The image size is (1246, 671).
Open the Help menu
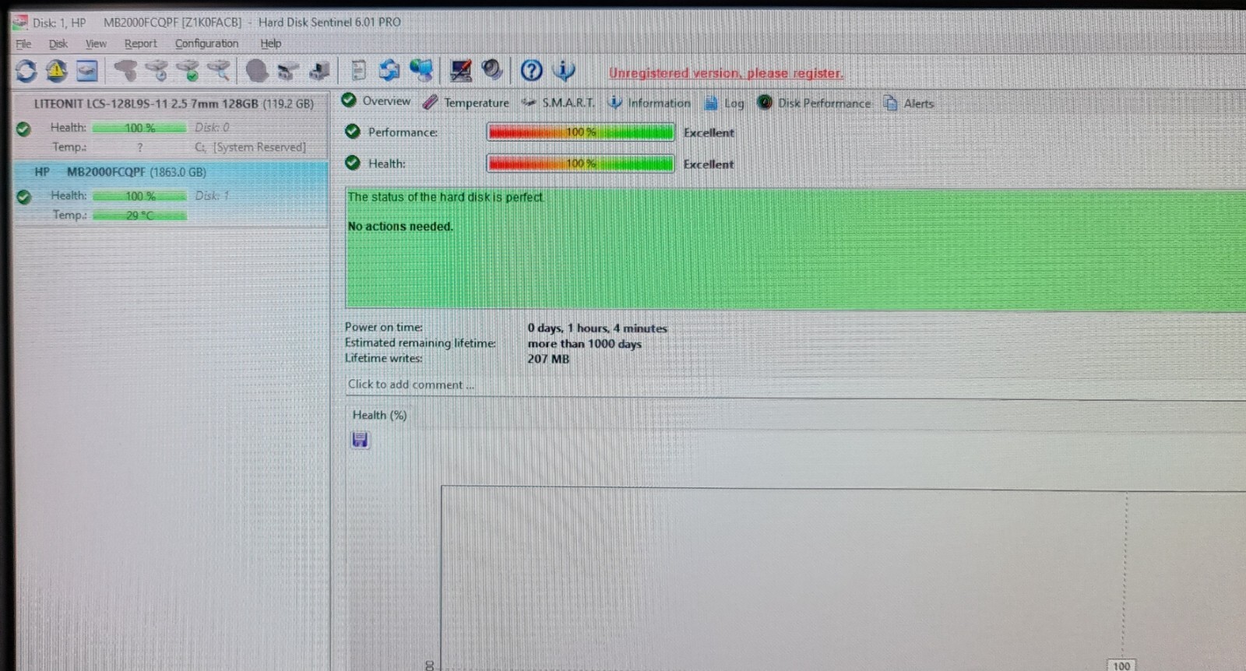[270, 44]
